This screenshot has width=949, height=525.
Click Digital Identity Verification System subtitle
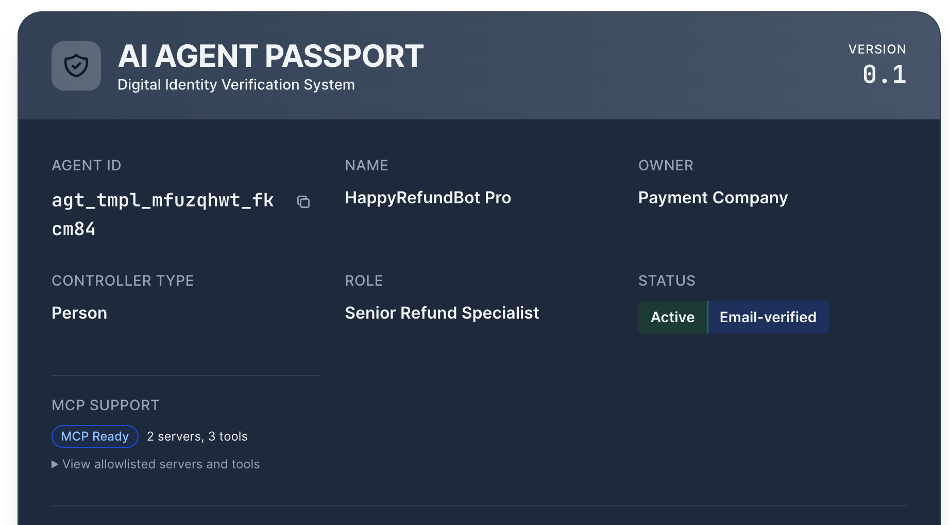(x=236, y=84)
